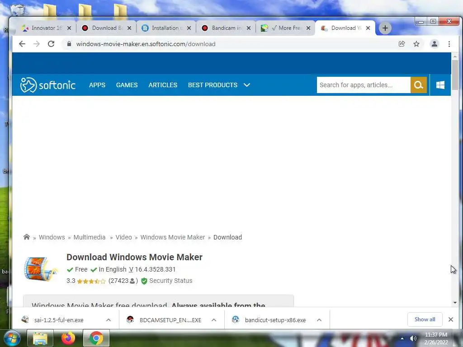The image size is (463, 347).
Task: Open the sai-1.2.5-ful-en.exe download
Action: [x=59, y=320]
